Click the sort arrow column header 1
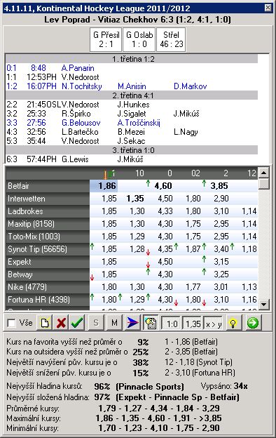 click(x=104, y=173)
